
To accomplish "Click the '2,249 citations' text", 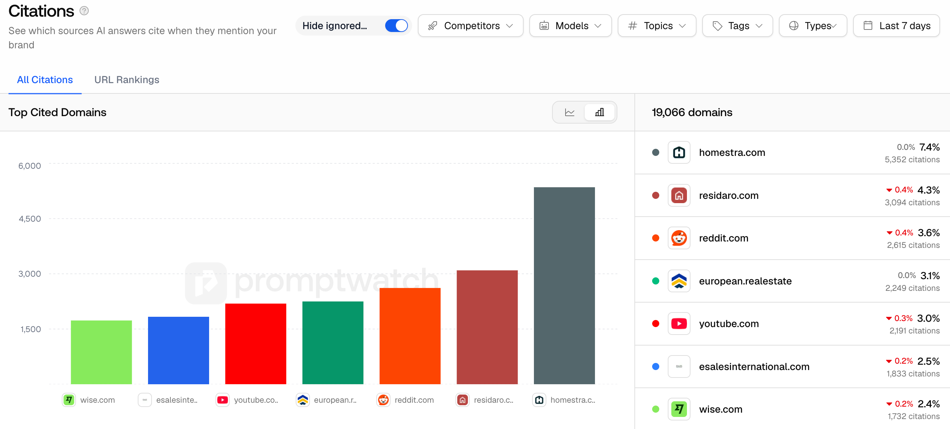I will coord(912,288).
